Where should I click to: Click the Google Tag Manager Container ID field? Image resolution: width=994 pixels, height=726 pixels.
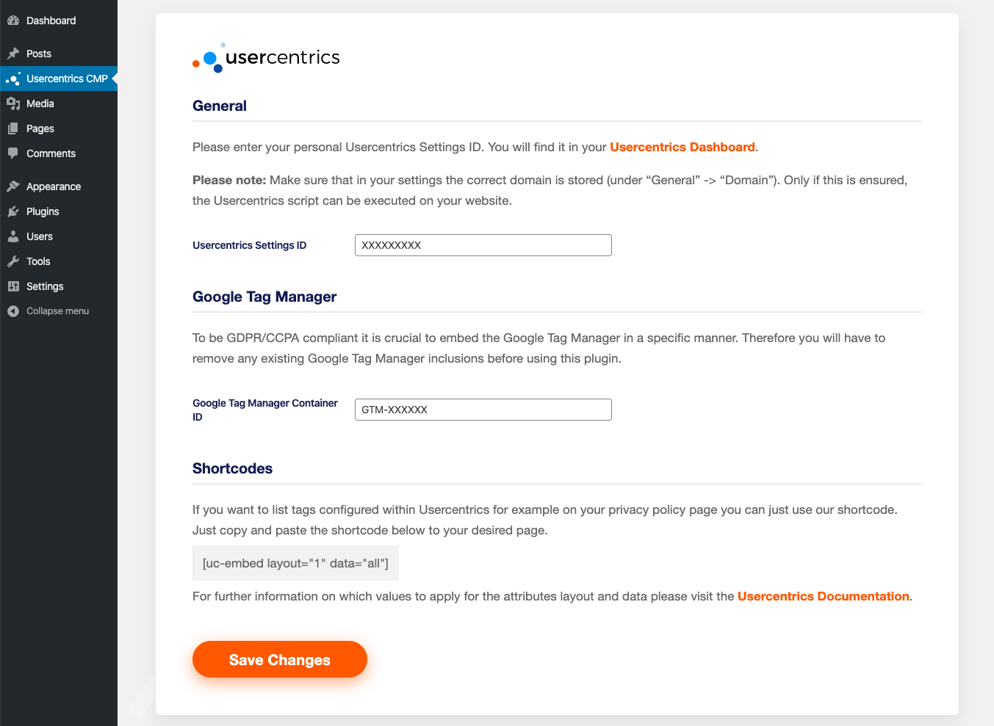(483, 410)
